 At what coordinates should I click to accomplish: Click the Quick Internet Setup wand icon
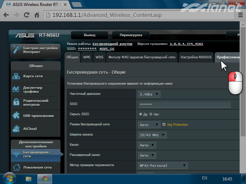(x=17, y=50)
